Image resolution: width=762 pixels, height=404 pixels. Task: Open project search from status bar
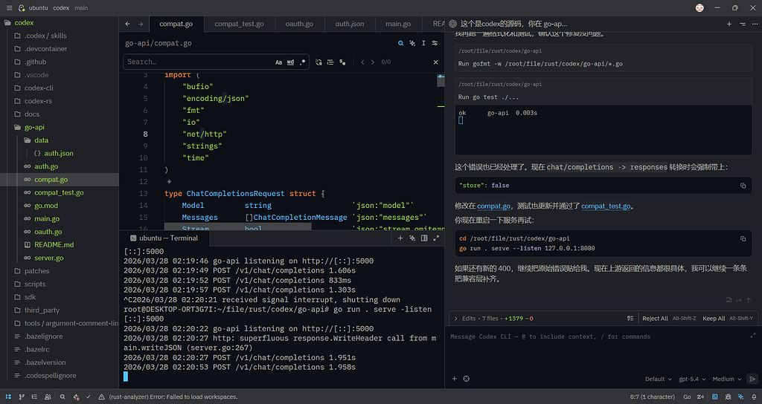[x=63, y=397]
